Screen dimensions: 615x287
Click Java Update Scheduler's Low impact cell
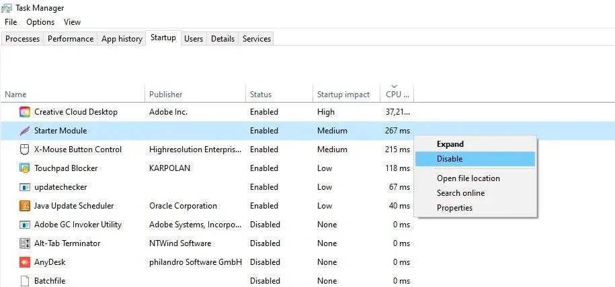click(325, 206)
